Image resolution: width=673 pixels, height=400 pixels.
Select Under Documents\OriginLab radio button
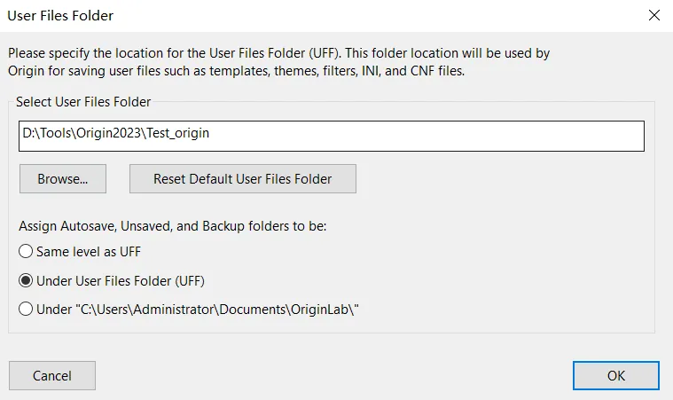pos(26,310)
